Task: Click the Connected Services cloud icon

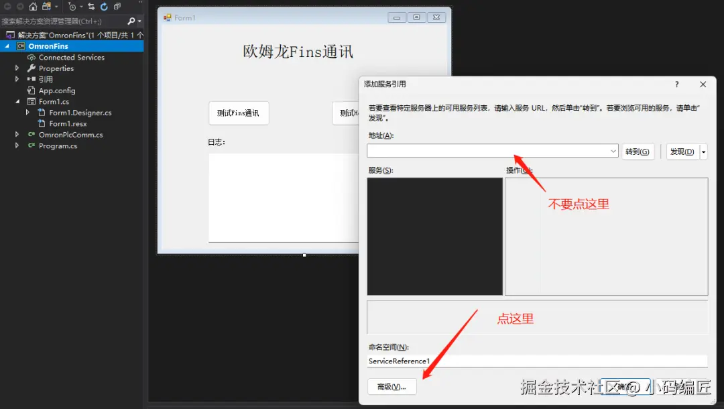Action: pyautogui.click(x=32, y=57)
